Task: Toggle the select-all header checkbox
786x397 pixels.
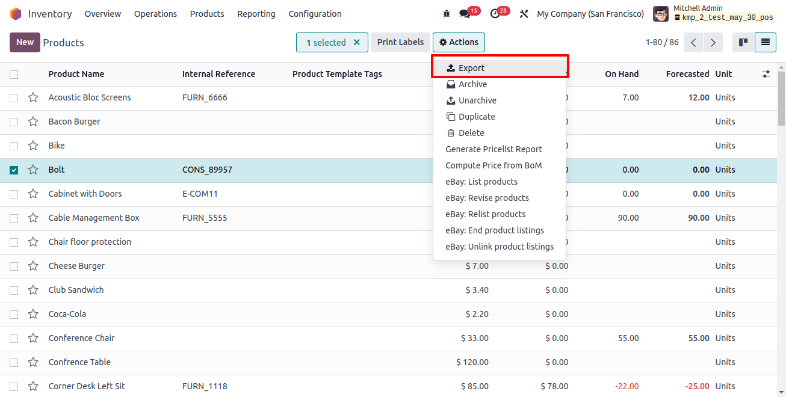Action: pyautogui.click(x=14, y=75)
